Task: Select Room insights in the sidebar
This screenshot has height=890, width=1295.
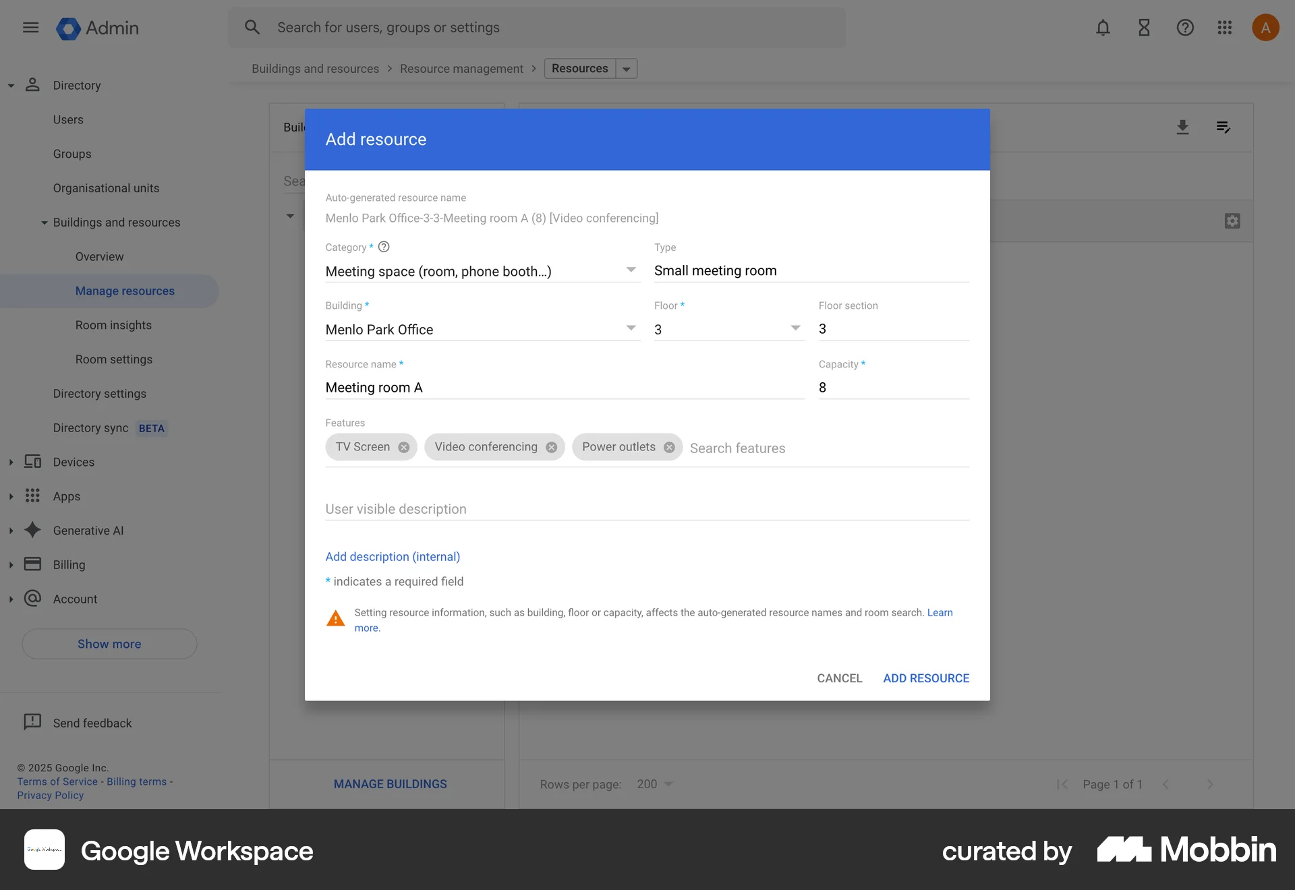Action: click(x=113, y=325)
